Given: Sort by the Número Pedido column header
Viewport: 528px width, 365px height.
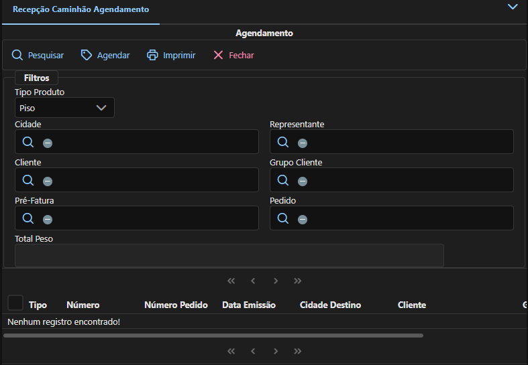Looking at the screenshot, I should coord(176,305).
